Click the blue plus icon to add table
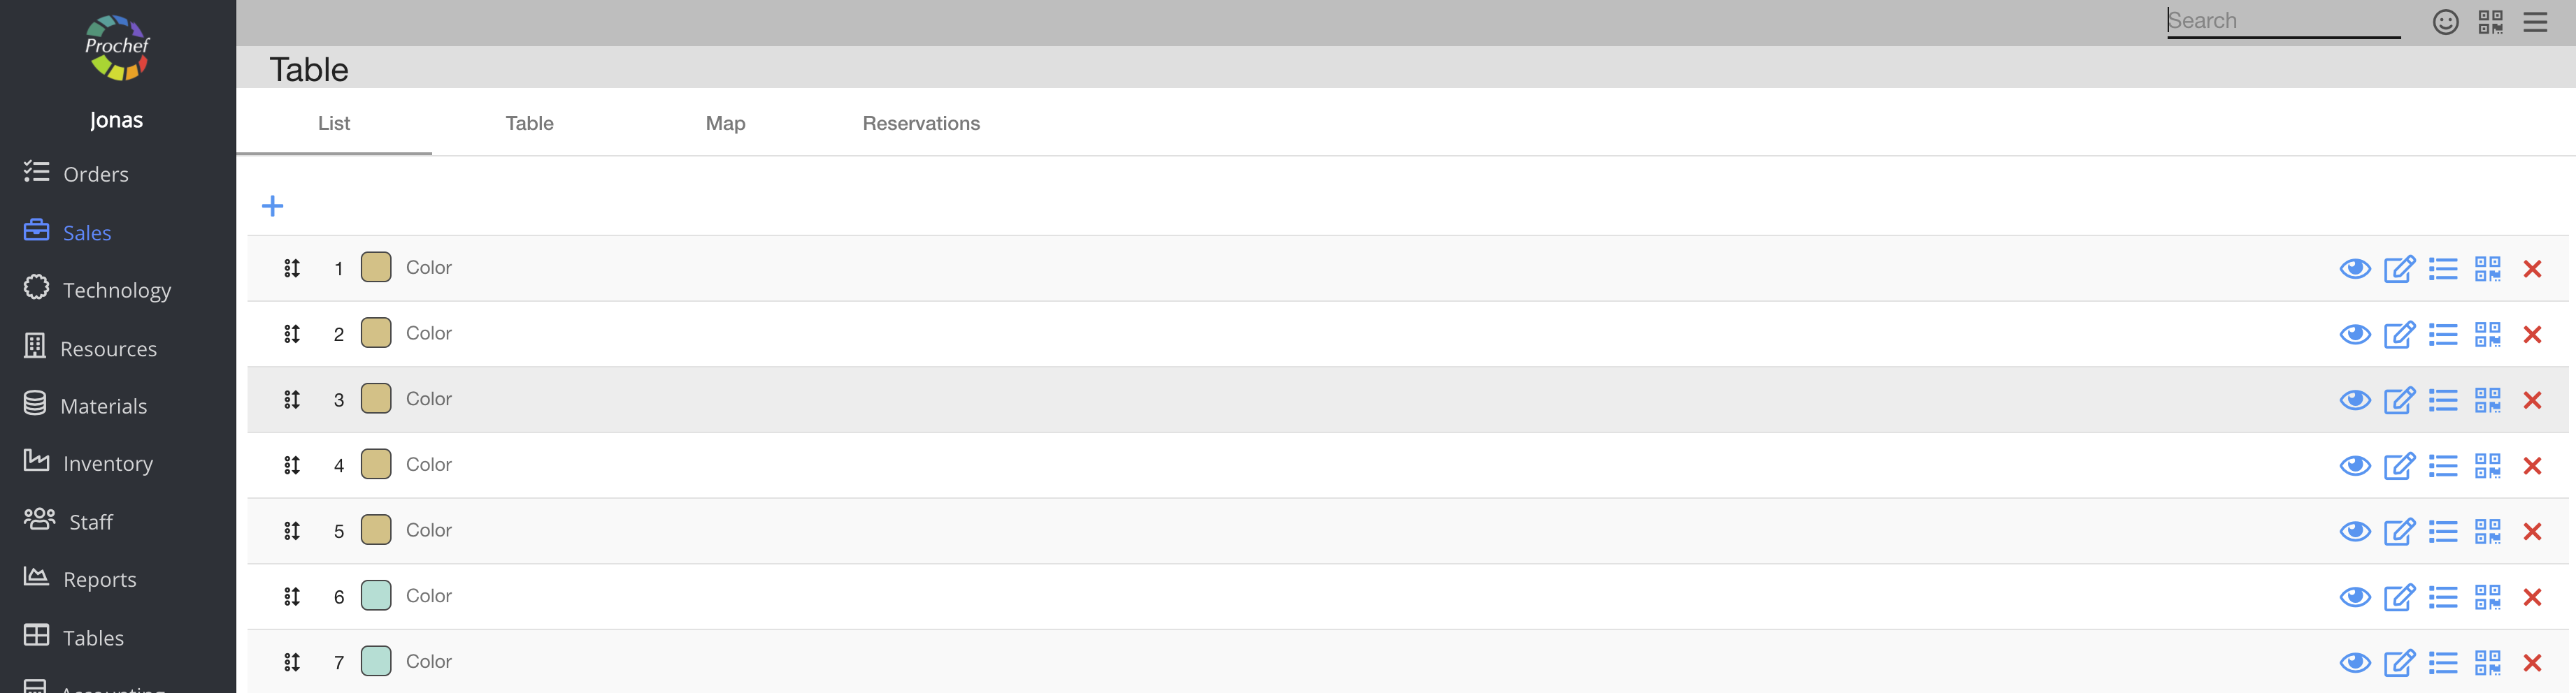Image resolution: width=2576 pixels, height=693 pixels. coord(272,207)
